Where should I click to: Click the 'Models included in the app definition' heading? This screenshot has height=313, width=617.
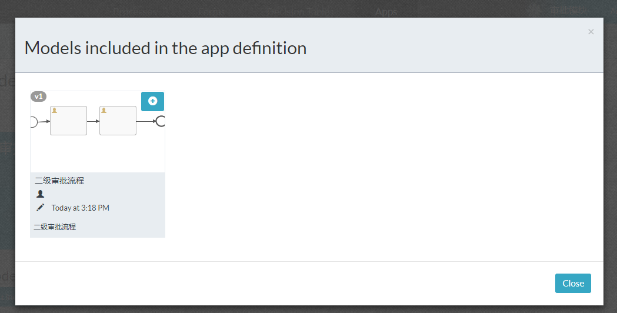click(165, 48)
